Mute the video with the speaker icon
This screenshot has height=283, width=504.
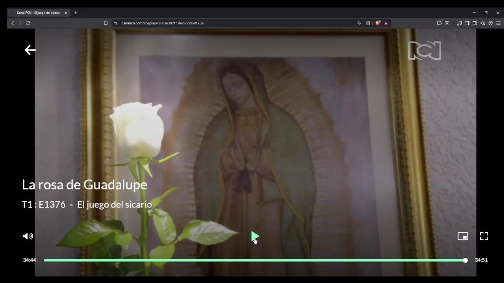(28, 236)
